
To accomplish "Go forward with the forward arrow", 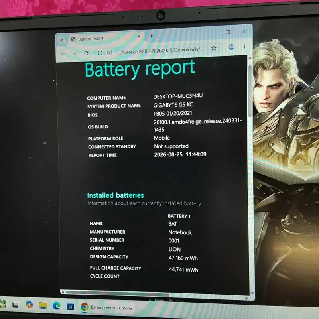I will [75, 54].
